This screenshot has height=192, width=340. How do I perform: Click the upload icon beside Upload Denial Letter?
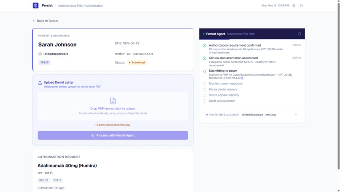point(40,82)
